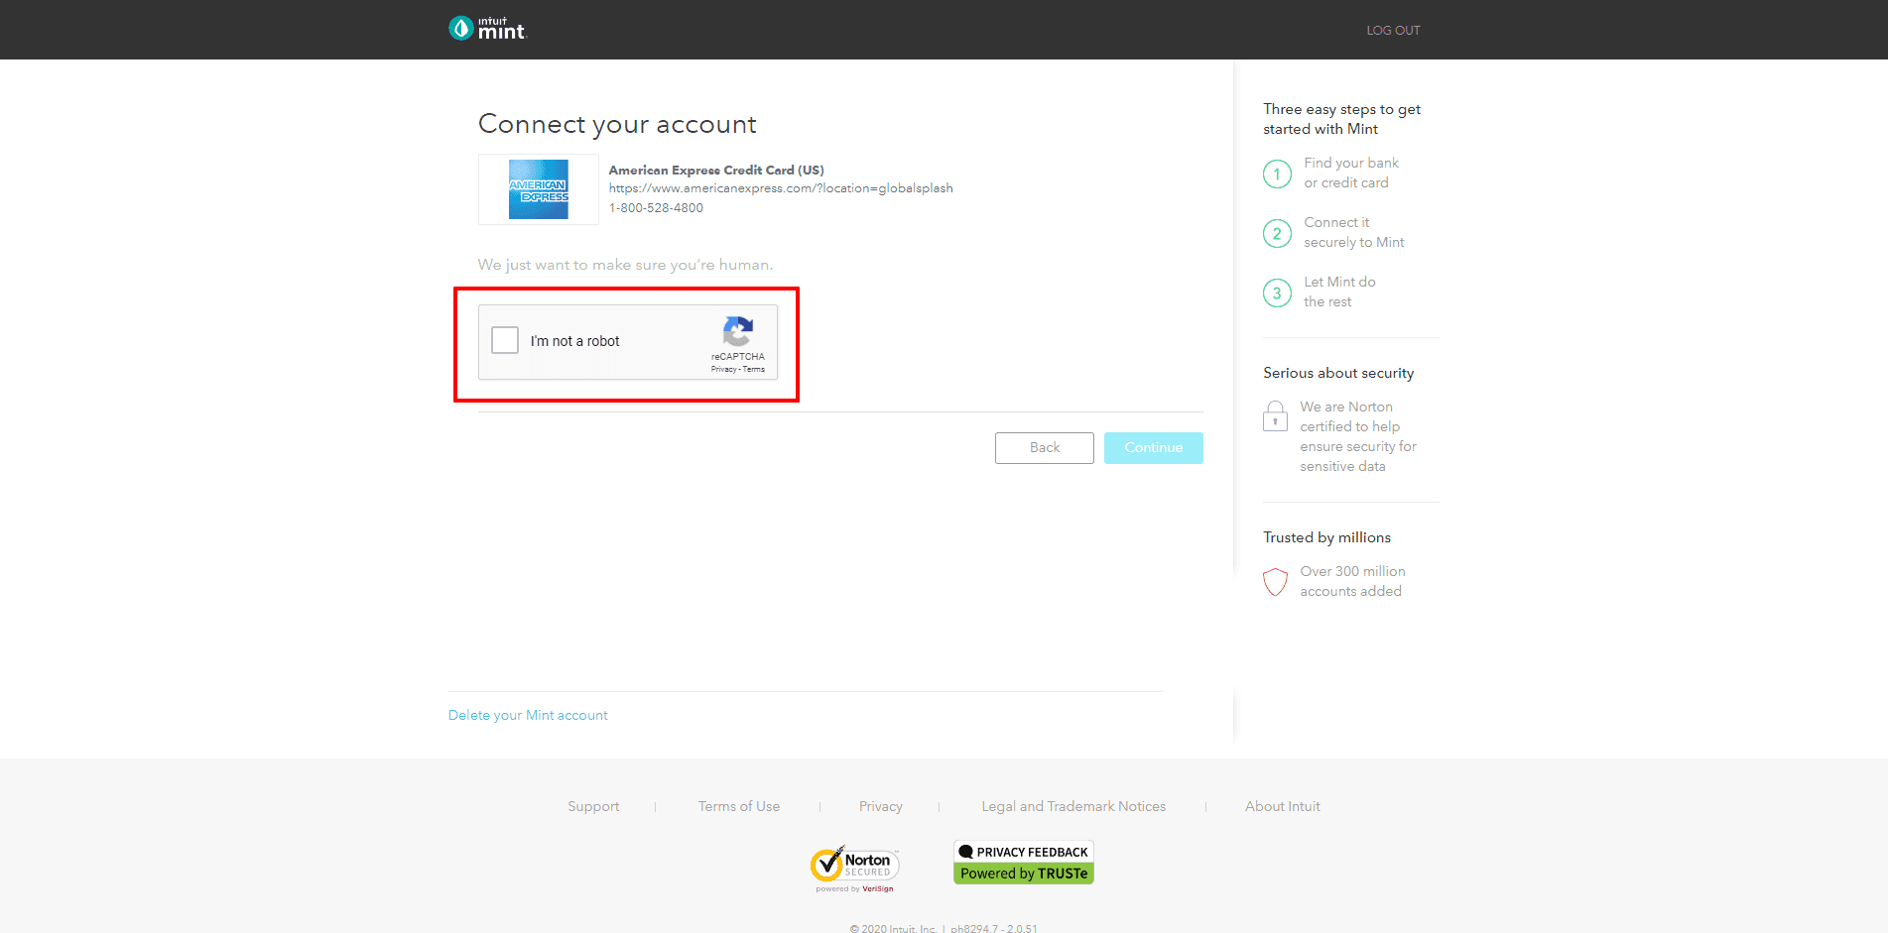Open the Privacy footer link
Viewport: 1888px width, 933px height.
pos(881,807)
